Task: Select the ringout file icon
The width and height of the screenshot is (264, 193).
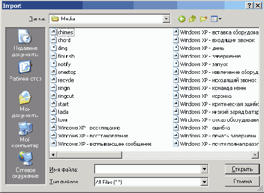Action: (x=54, y=96)
